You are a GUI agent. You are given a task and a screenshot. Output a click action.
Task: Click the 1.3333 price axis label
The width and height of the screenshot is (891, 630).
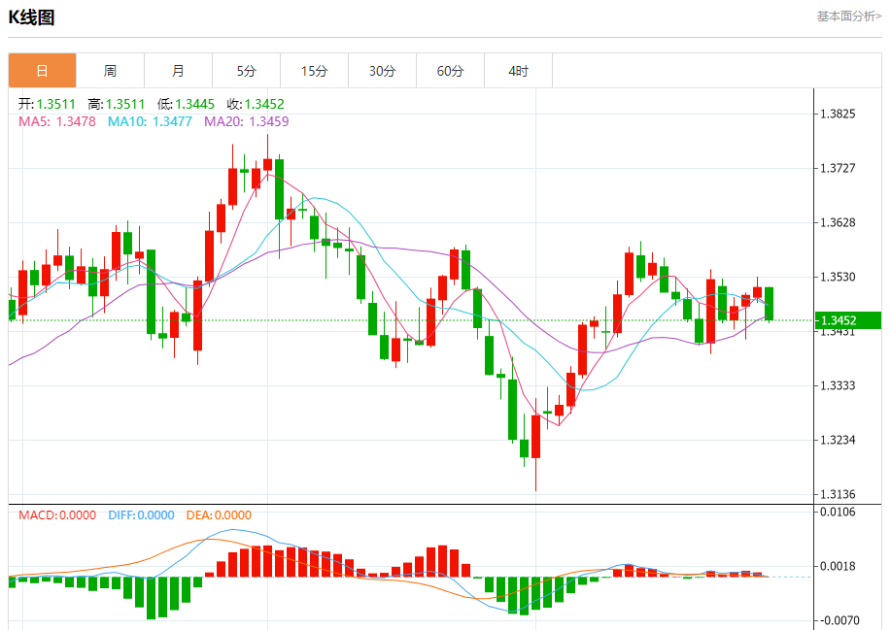tap(838, 386)
